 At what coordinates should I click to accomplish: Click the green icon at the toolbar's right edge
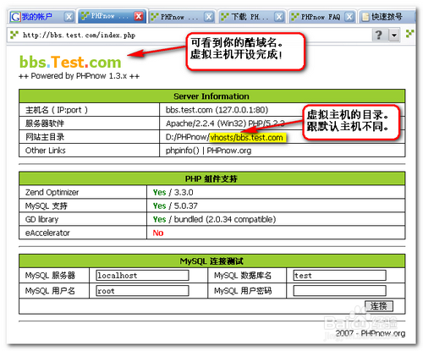(410, 34)
